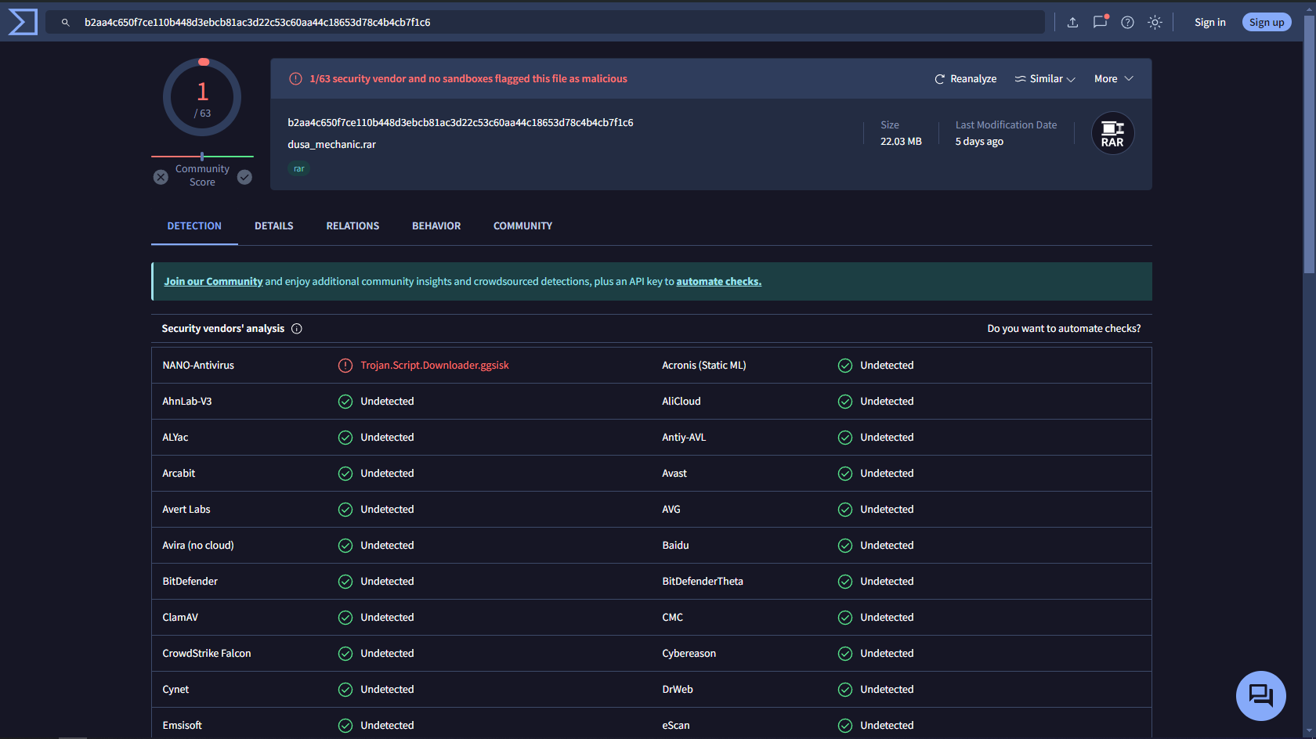Toggle the light/dark theme sun icon
Image resolution: width=1316 pixels, height=739 pixels.
pyautogui.click(x=1155, y=23)
